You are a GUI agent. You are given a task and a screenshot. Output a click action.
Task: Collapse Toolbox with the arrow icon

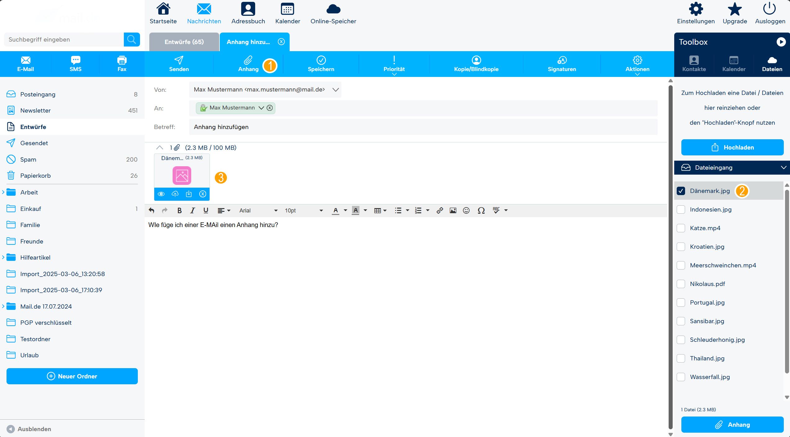pyautogui.click(x=781, y=42)
